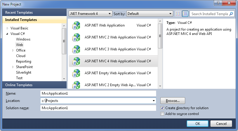Select the ASP.NET MVC 2 Web Application icon
238x131 pixels.
coord(77,37)
